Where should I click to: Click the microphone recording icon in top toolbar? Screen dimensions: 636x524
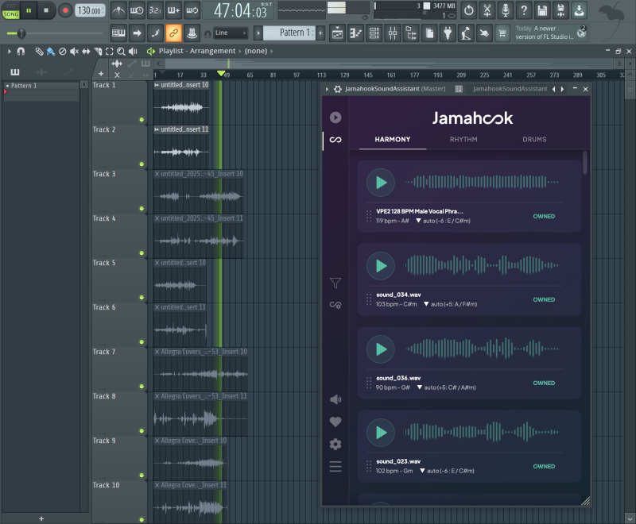(x=506, y=10)
